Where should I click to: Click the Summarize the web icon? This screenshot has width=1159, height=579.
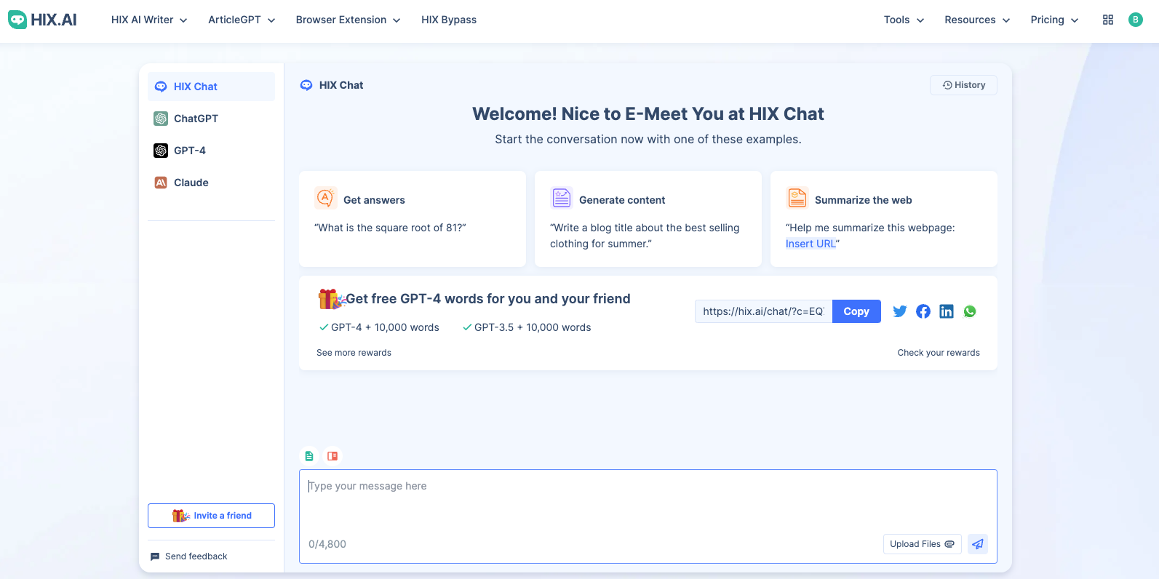click(797, 198)
